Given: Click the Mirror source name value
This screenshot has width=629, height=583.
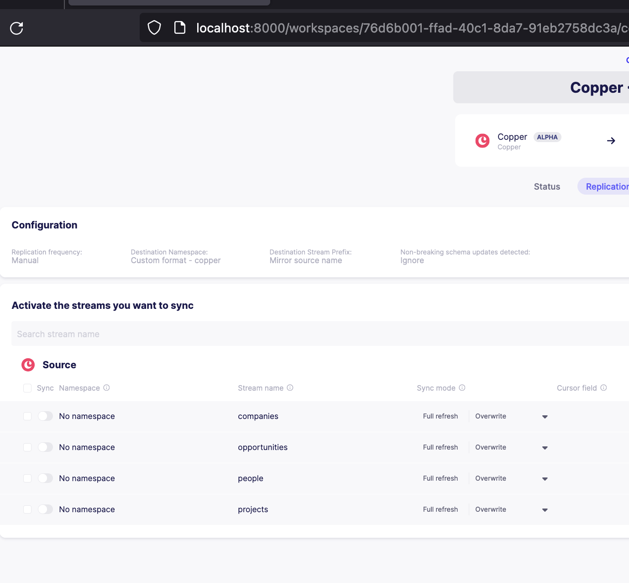Looking at the screenshot, I should click(306, 260).
